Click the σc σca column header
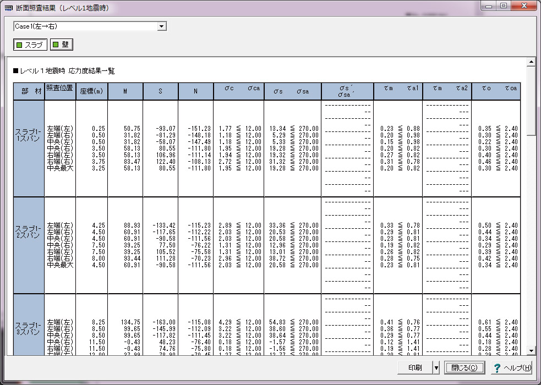The width and height of the screenshot is (541, 385). click(x=239, y=91)
